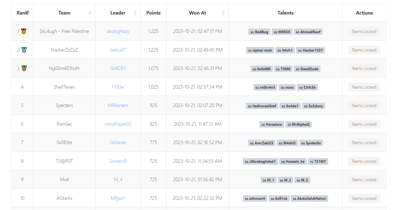This screenshot has width=396, height=210.
Task: Select the It4ch1 talent tag
Action: click(x=285, y=50)
